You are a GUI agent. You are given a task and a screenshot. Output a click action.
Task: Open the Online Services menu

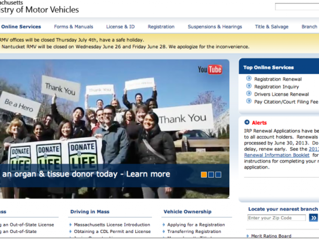(21, 27)
